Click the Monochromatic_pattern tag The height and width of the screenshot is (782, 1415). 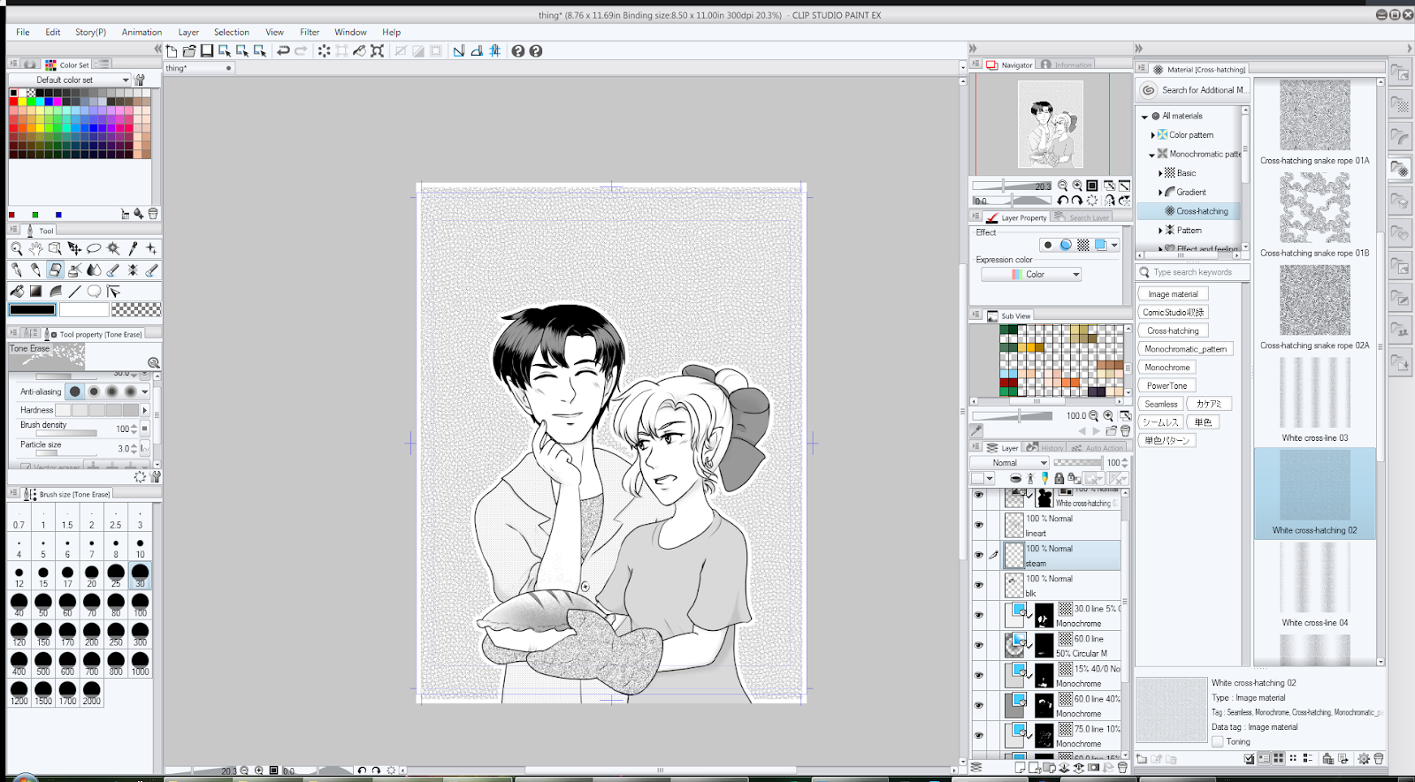click(x=1185, y=349)
